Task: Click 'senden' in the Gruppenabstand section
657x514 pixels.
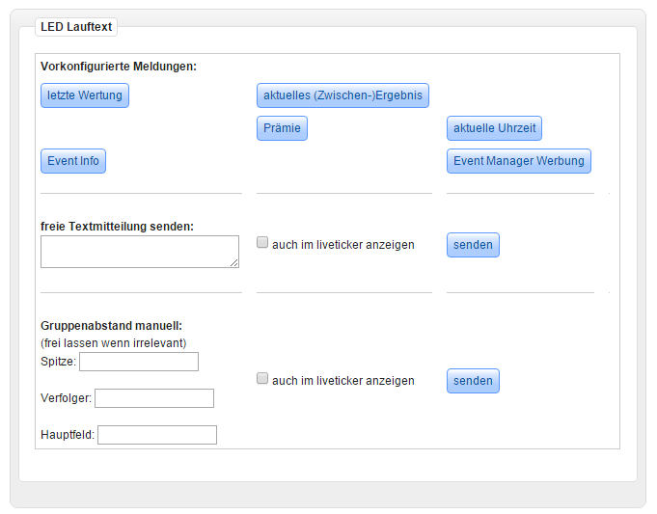Action: click(473, 381)
